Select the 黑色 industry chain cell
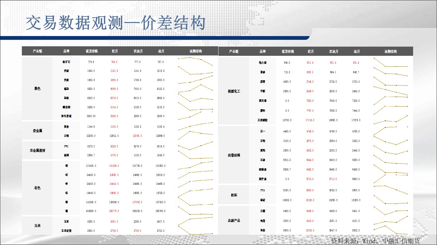The image size is (437, 245). pyautogui.click(x=37, y=89)
